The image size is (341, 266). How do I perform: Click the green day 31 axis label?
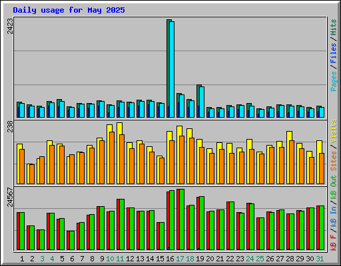coord(320,259)
